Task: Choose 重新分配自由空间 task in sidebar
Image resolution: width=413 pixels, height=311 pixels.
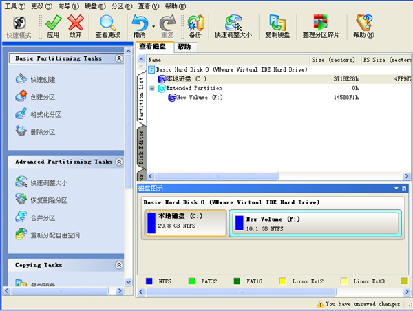Action: point(47,235)
